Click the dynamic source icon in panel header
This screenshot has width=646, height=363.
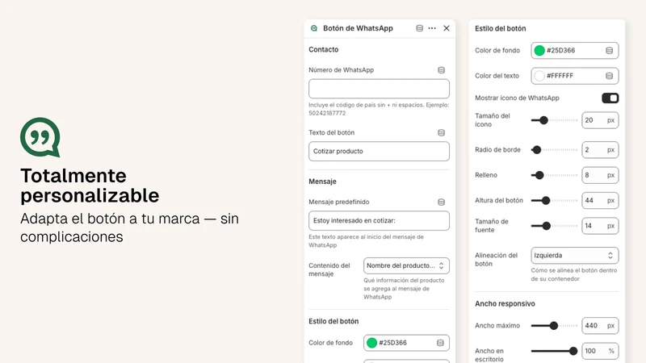coord(419,28)
